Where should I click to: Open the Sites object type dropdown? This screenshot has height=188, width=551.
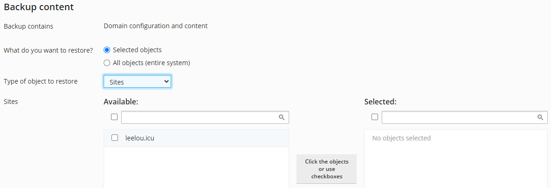(x=137, y=82)
